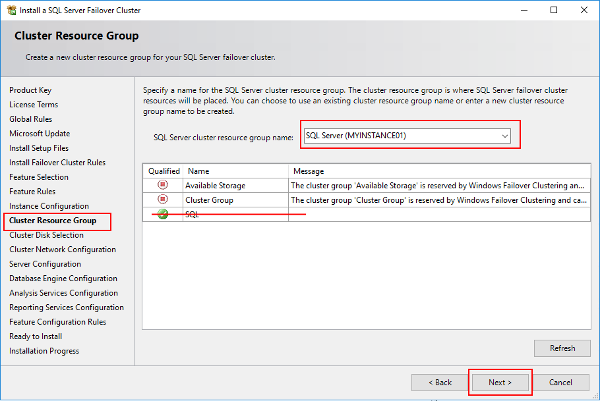600x401 pixels.
Task: Sort by the Qualified column header
Action: [164, 171]
